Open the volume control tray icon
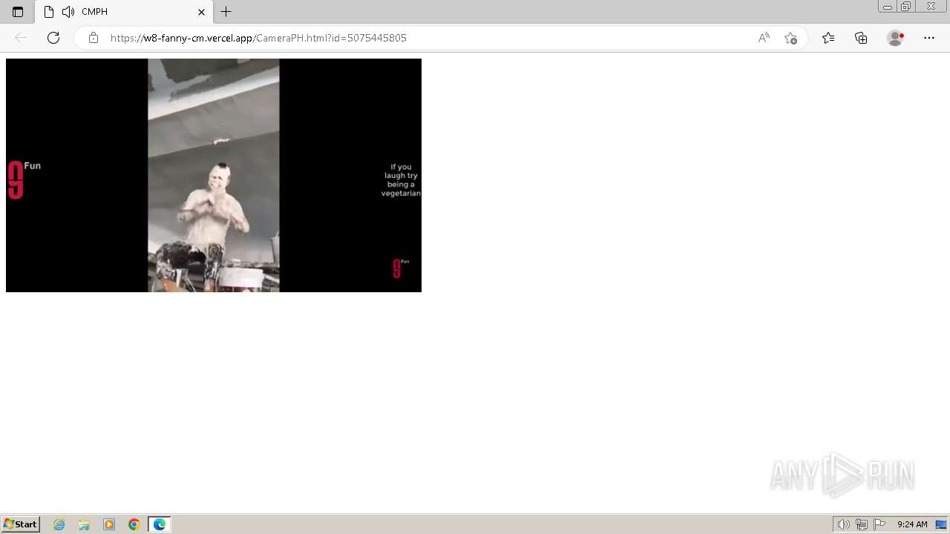The image size is (950, 534). click(x=843, y=524)
